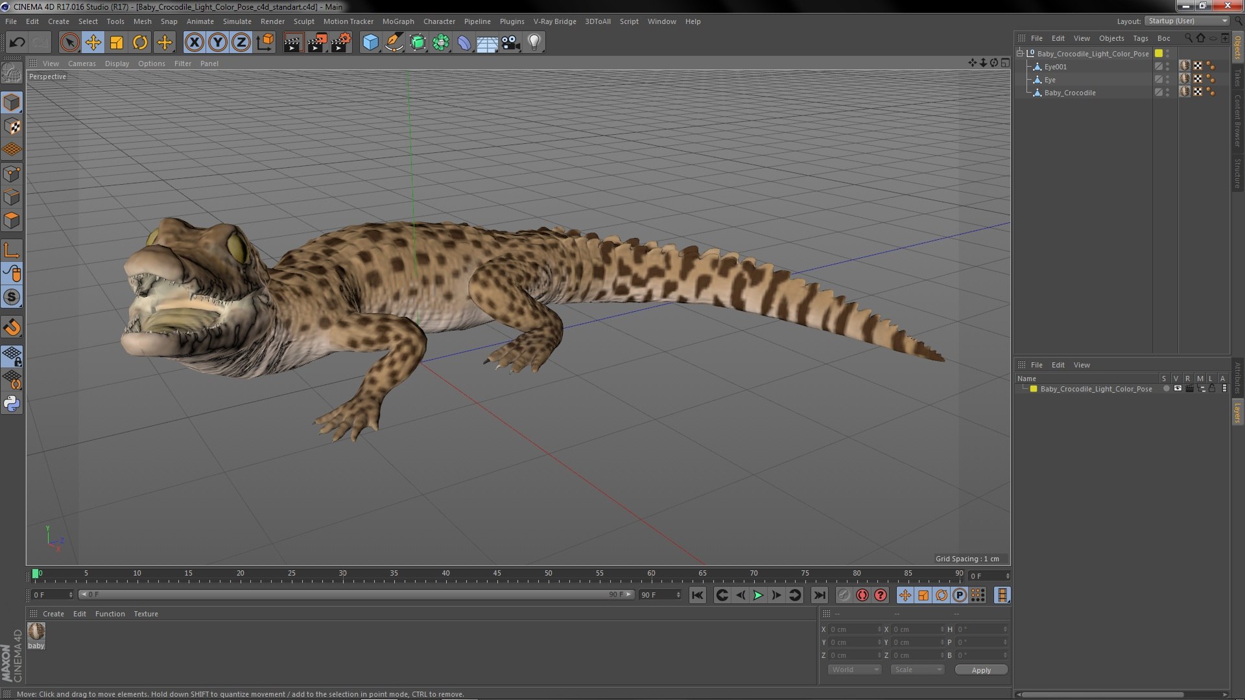Switch to Points mode in left palette
The image size is (1245, 700).
(x=12, y=174)
